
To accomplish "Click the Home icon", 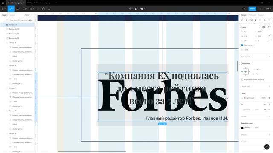I will pyautogui.click(x=3, y=3).
